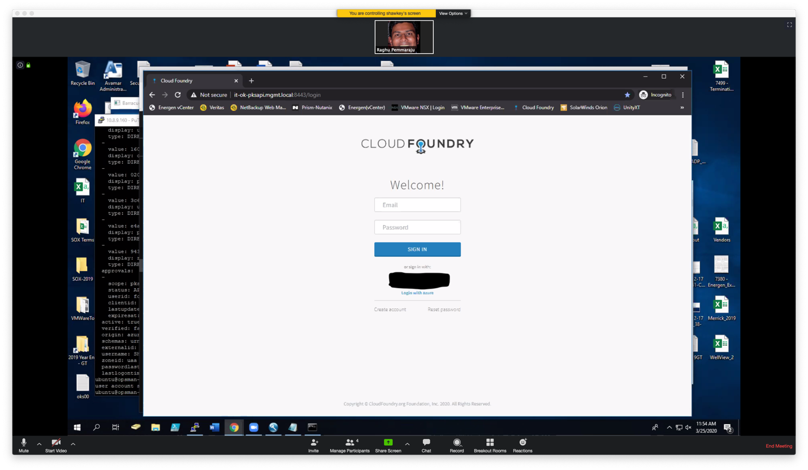Open SolarWinds Orion bookmark

584,107
